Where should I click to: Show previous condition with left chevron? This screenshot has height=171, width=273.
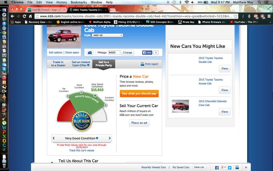tap(54, 138)
